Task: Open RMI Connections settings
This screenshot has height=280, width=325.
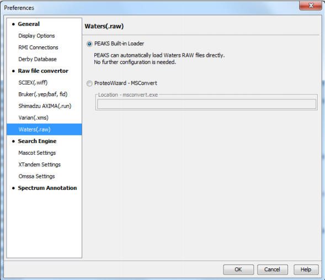Action: tap(38, 47)
